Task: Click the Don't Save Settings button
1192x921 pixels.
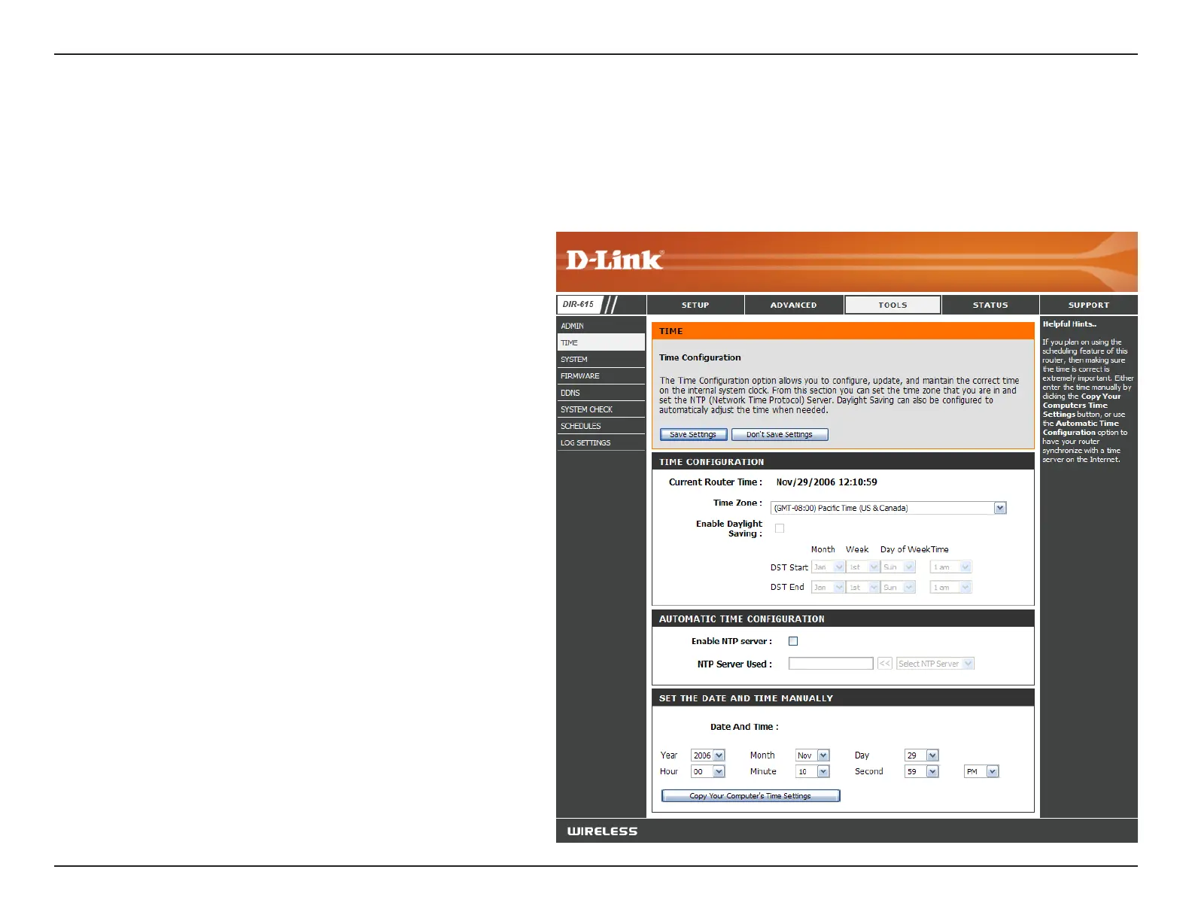Action: tap(780, 435)
